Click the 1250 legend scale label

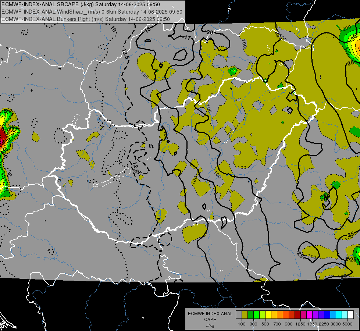click(300, 324)
